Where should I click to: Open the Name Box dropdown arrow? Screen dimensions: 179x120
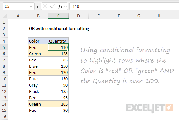point(31,7)
